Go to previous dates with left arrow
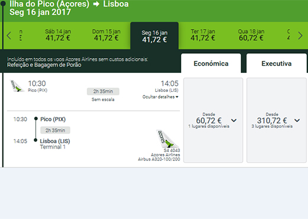Image resolution: width=308 pixels, height=219 pixels. tap(9, 36)
